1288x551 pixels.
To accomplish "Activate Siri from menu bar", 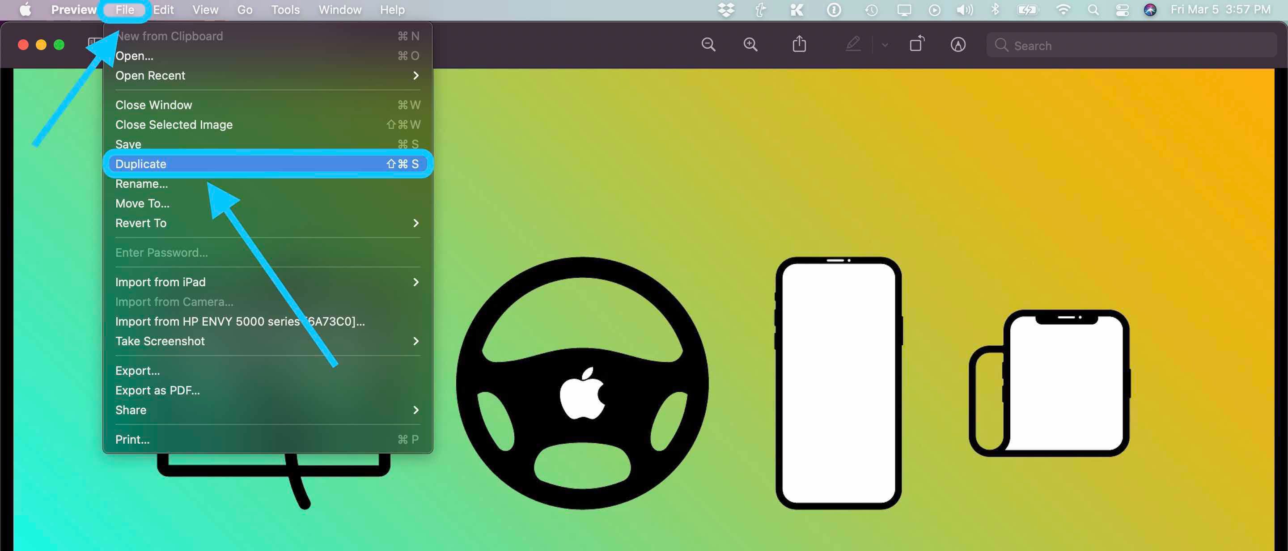I will point(1150,9).
